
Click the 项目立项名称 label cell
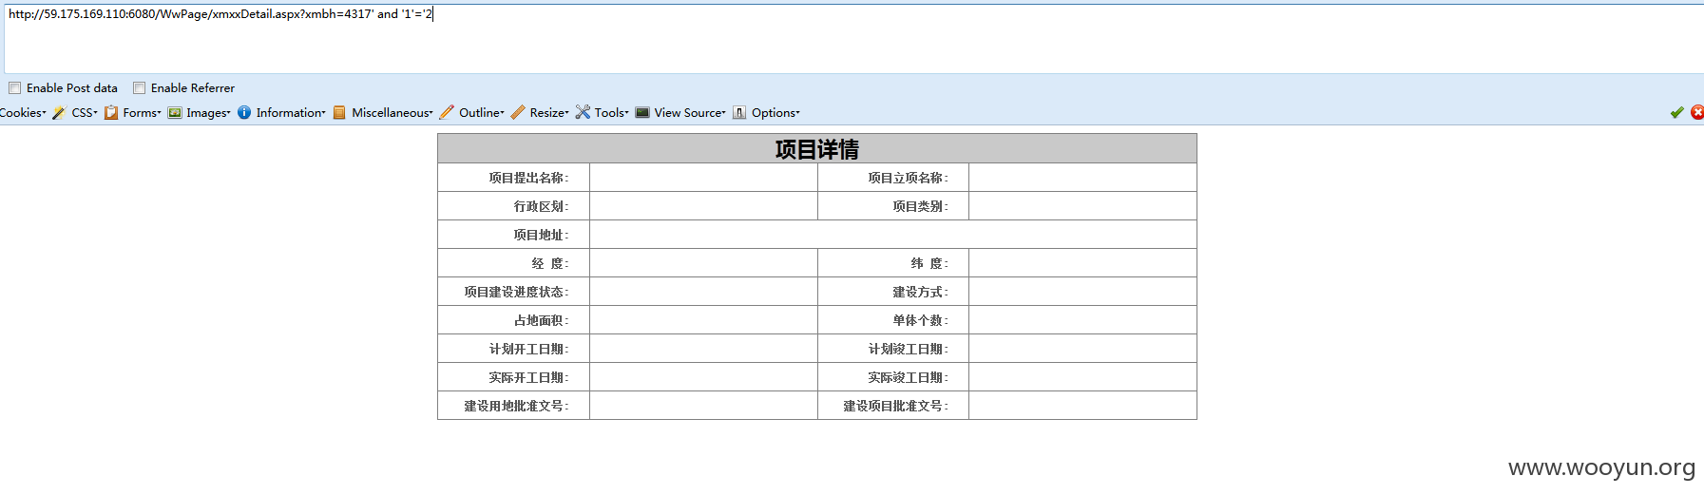pyautogui.click(x=893, y=178)
